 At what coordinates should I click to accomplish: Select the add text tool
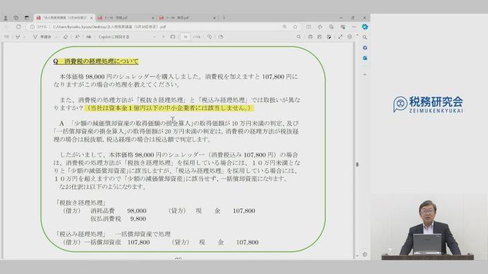(77, 37)
